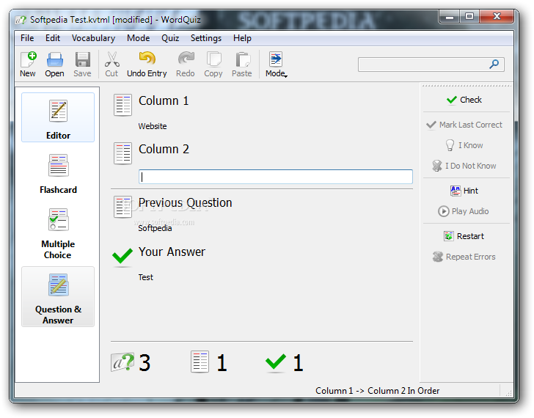Click status bar 'Column 1 -> Column 2 In Order'
534x418 pixels.
377,391
